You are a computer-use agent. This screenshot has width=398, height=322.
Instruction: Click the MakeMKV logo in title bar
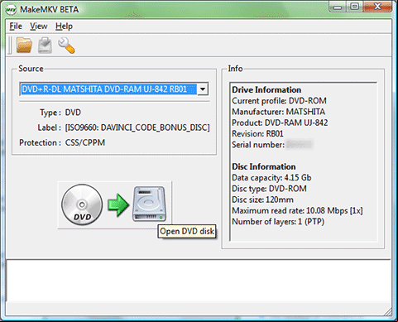[11, 10]
